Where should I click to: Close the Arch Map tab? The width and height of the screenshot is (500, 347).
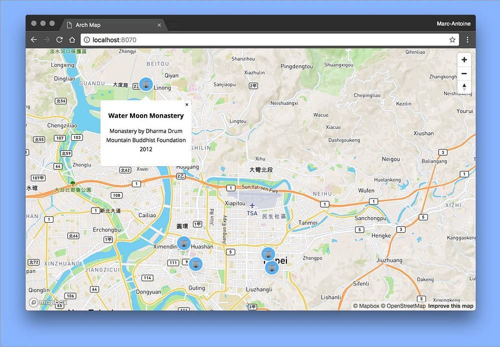click(x=159, y=25)
